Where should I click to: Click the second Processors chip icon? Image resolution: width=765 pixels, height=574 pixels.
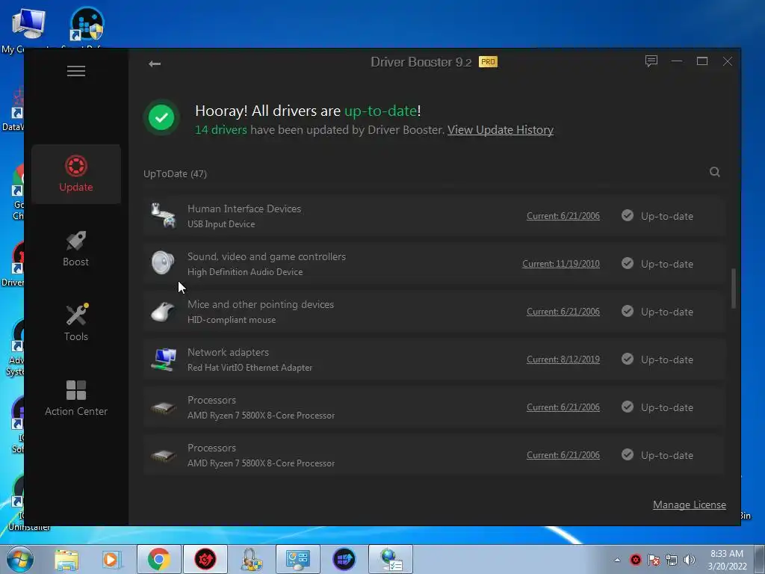tap(163, 455)
